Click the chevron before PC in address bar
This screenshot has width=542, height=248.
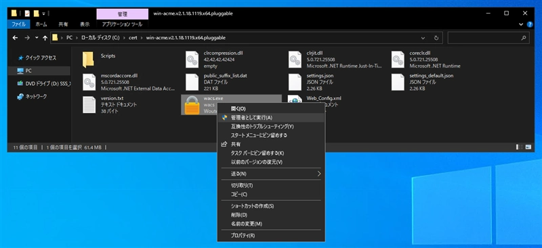(x=62, y=38)
